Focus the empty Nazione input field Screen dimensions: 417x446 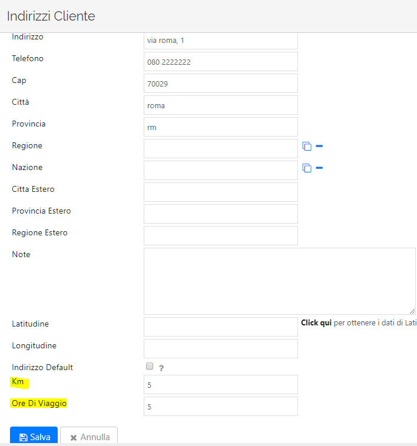221,171
